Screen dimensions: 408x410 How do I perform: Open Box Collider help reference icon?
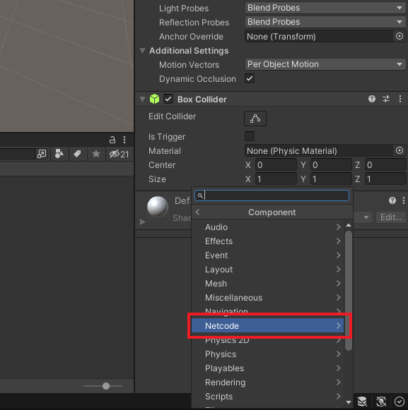[371, 99]
